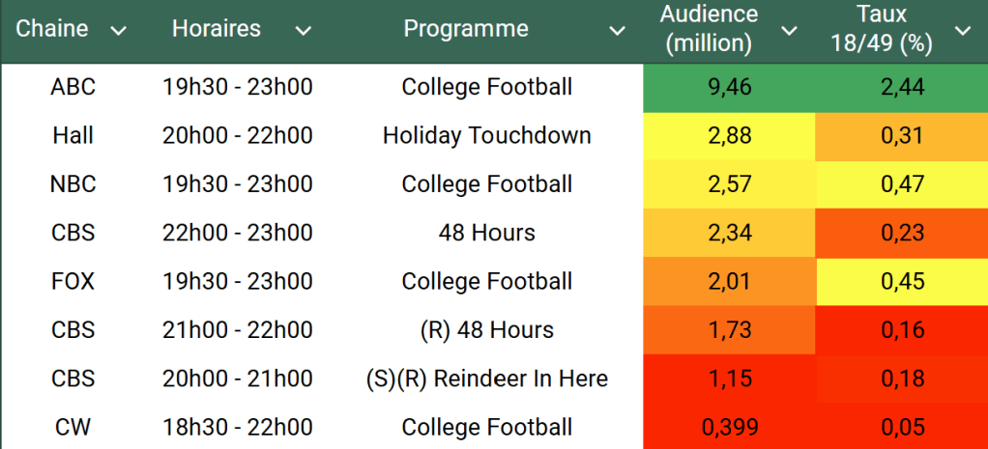Screen dimensions: 988x449
Task: Select the (S)(R) Reindeer In Here cell
Action: (486, 379)
